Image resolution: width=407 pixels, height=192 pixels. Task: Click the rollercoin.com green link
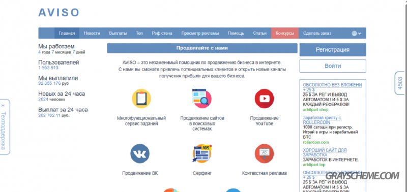click(x=315, y=142)
